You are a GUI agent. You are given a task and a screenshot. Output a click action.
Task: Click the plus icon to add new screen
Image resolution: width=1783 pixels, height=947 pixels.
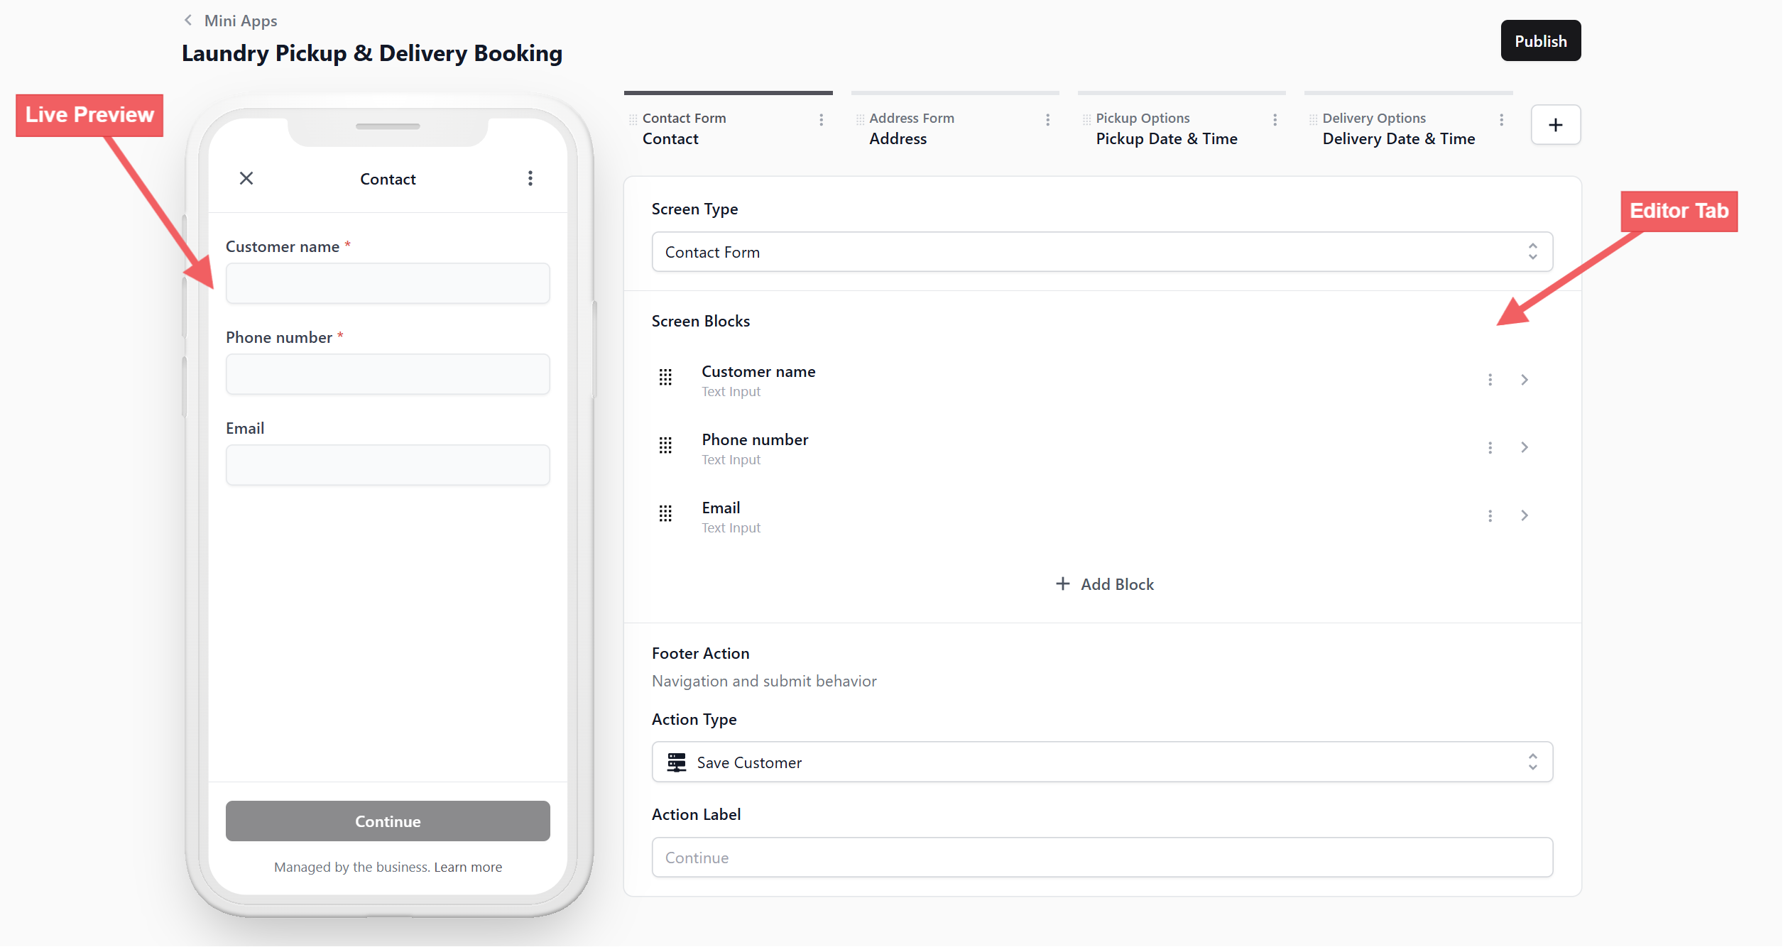(1555, 125)
